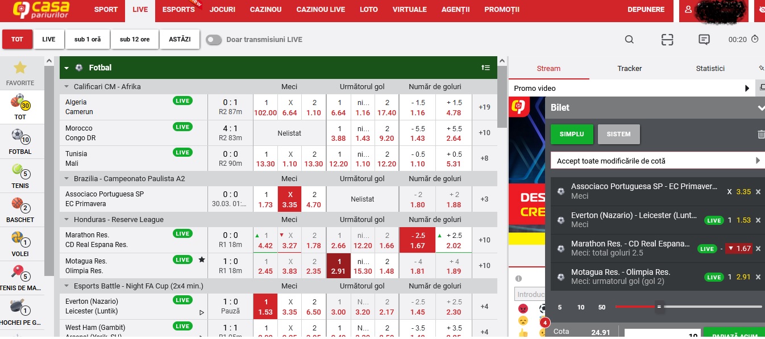Remove Associaco Portuguesa selection from bet slip
This screenshot has width=765, height=339.
click(x=758, y=192)
